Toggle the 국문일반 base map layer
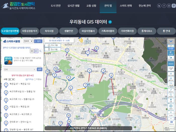Image resolution: width=176 pixels, height=132 pixels. [x=171, y=47]
